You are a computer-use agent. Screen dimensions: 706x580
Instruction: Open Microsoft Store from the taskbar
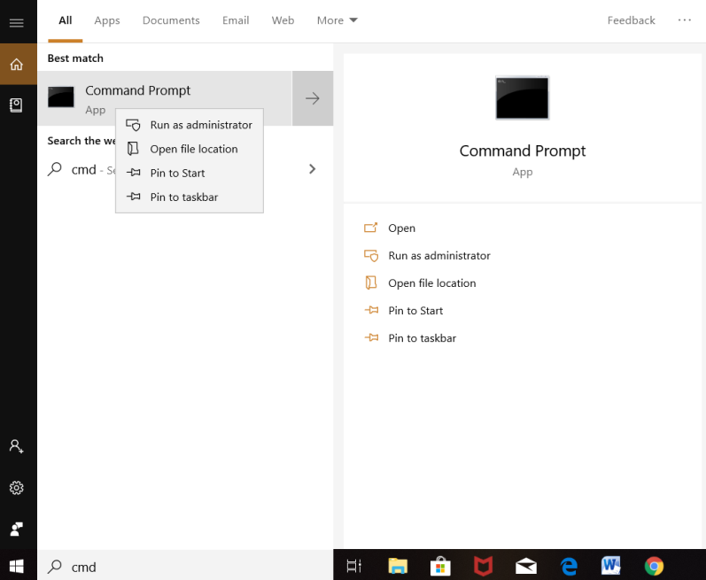coord(440,566)
